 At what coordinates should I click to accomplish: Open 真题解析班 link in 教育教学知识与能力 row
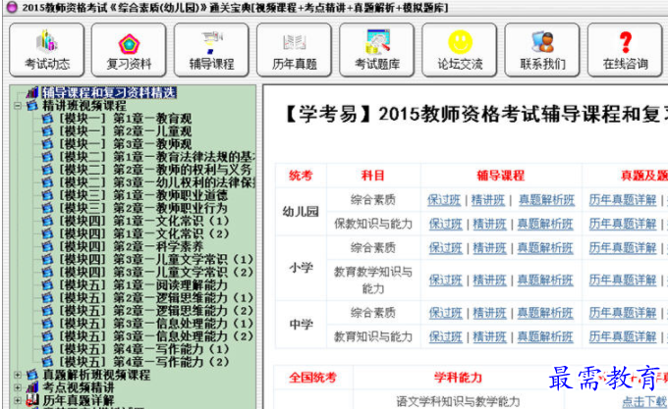pos(545,280)
